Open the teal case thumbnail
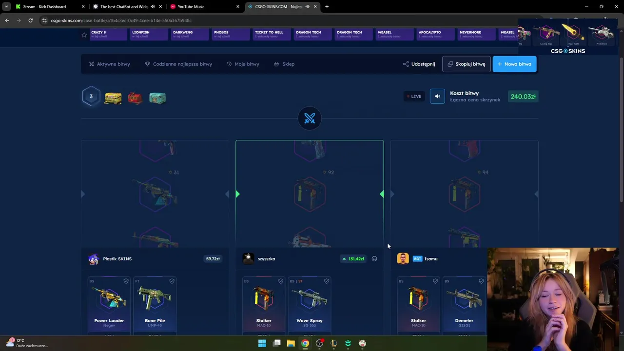624x351 pixels. pyautogui.click(x=157, y=98)
